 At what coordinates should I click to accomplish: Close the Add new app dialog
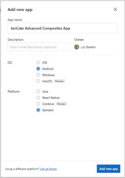pos(115,9)
